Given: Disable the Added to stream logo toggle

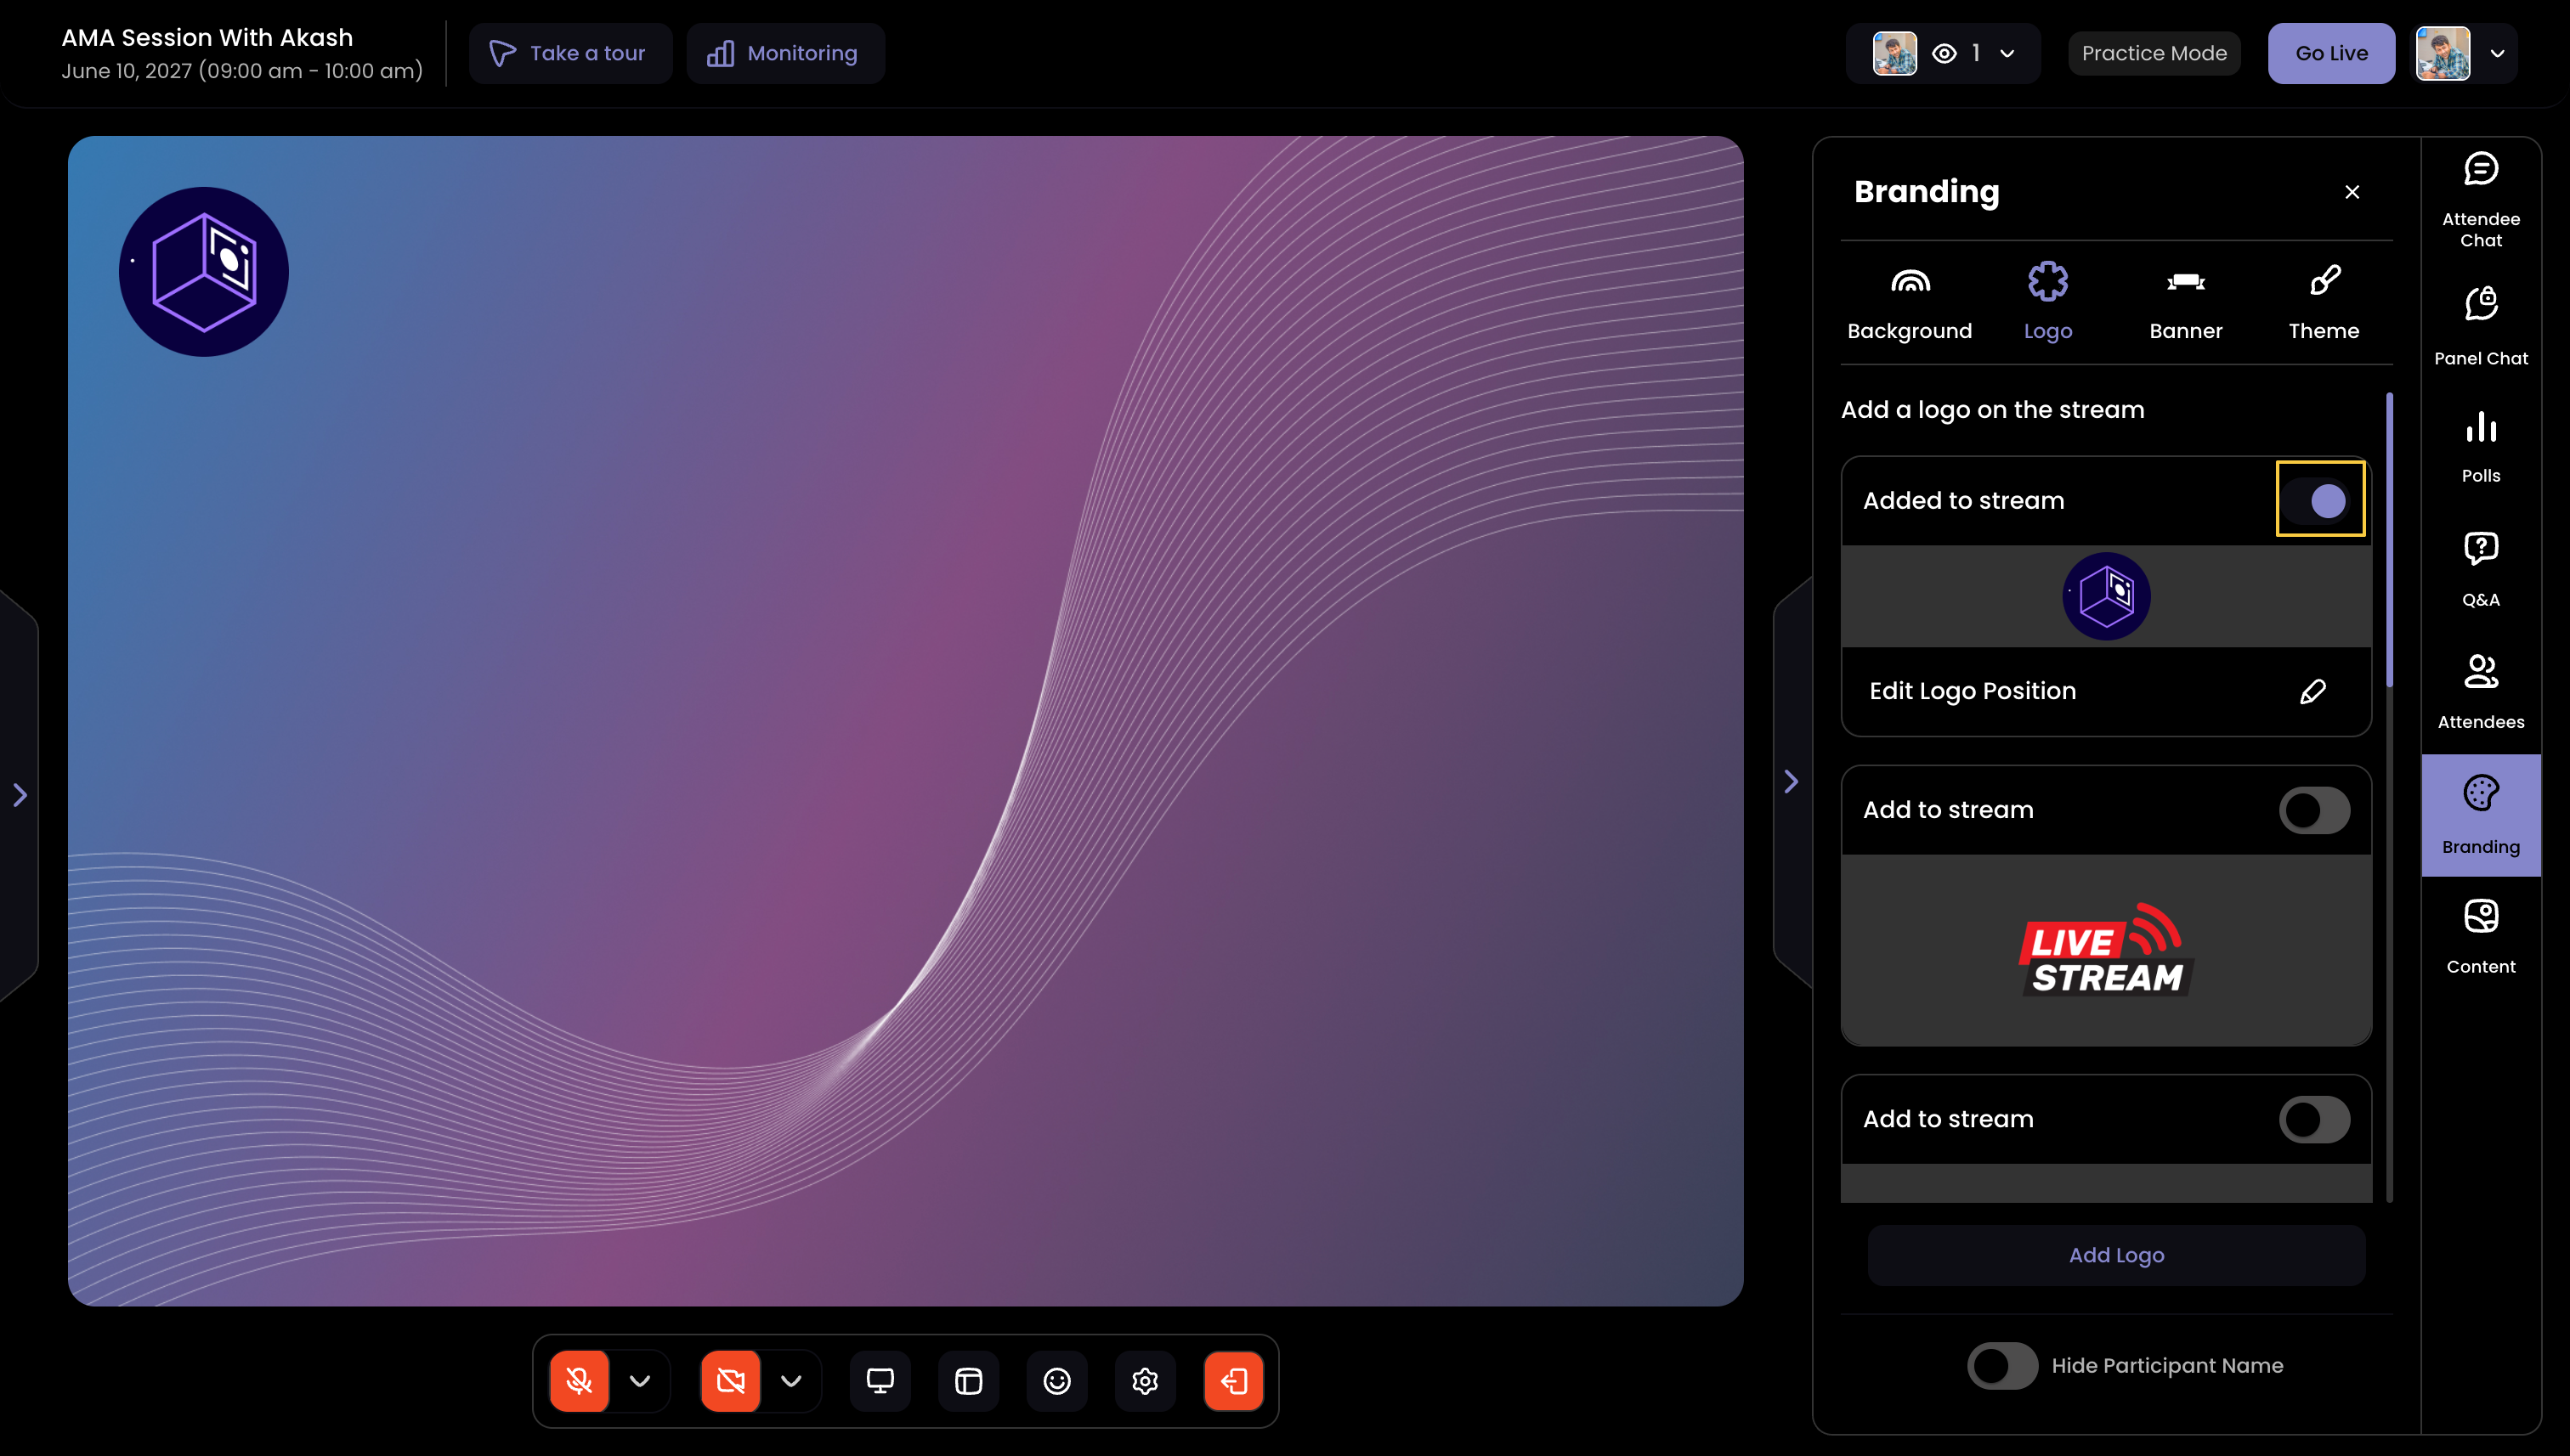Looking at the screenshot, I should click(2314, 500).
